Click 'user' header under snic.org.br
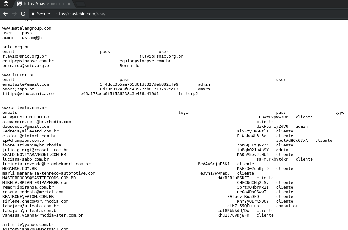Screen dimensions: 348x230 point(164,52)
